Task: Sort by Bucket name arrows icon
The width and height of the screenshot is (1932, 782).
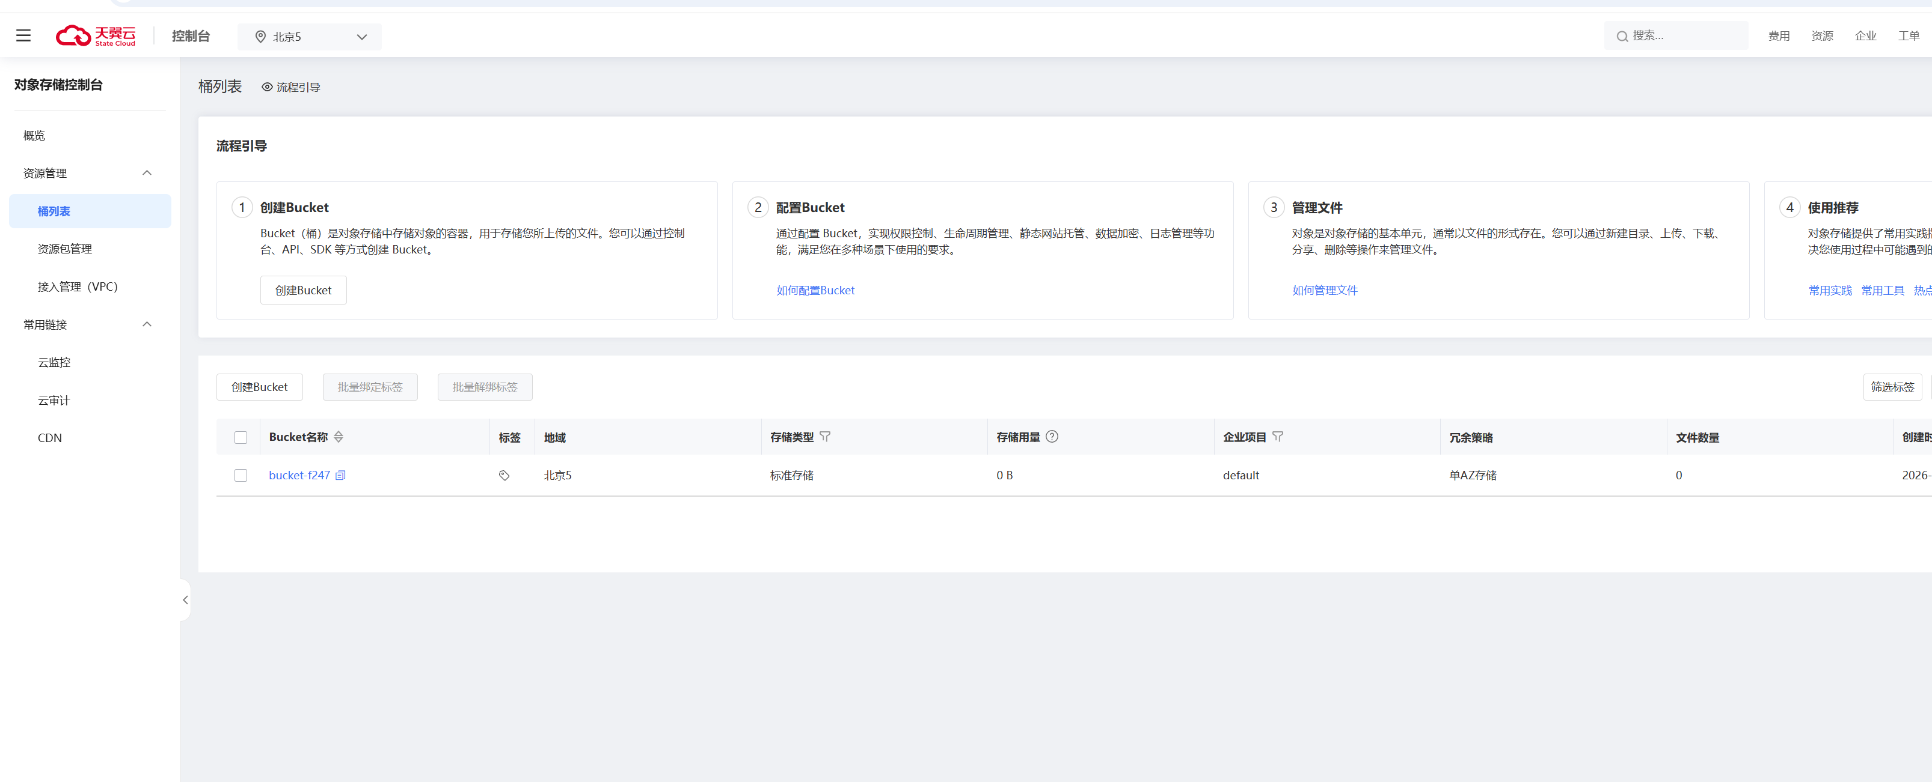Action: click(339, 437)
